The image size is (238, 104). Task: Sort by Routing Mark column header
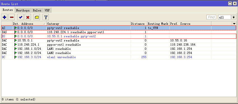(158, 24)
